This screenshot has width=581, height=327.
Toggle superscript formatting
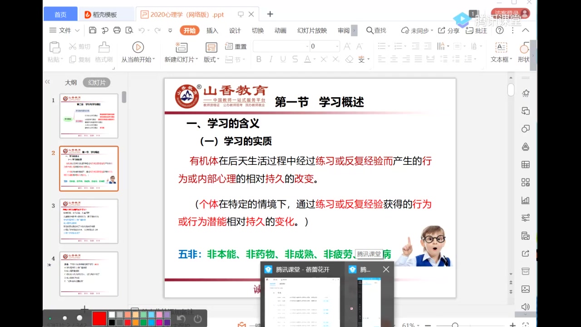click(324, 59)
